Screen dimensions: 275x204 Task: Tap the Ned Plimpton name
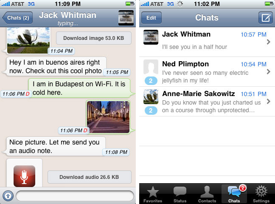tap(185, 64)
